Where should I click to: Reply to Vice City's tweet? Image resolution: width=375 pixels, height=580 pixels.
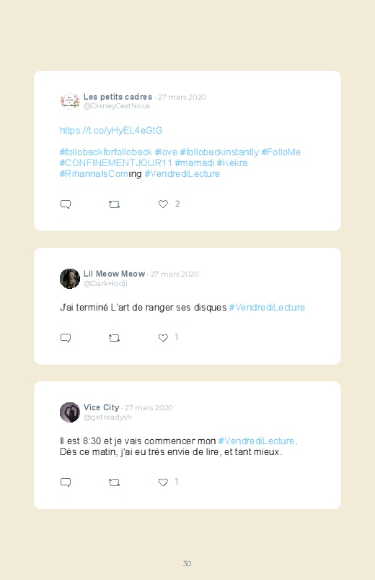click(66, 482)
